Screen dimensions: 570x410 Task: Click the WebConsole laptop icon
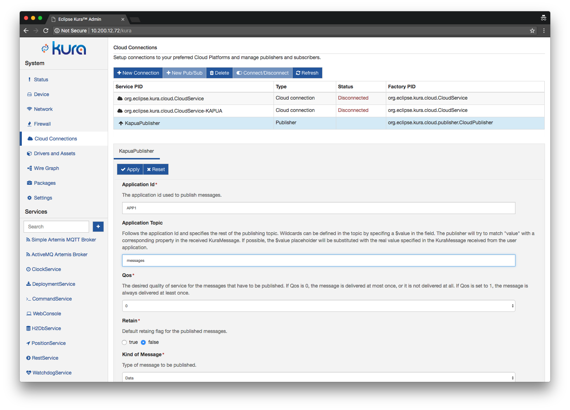(x=29, y=314)
